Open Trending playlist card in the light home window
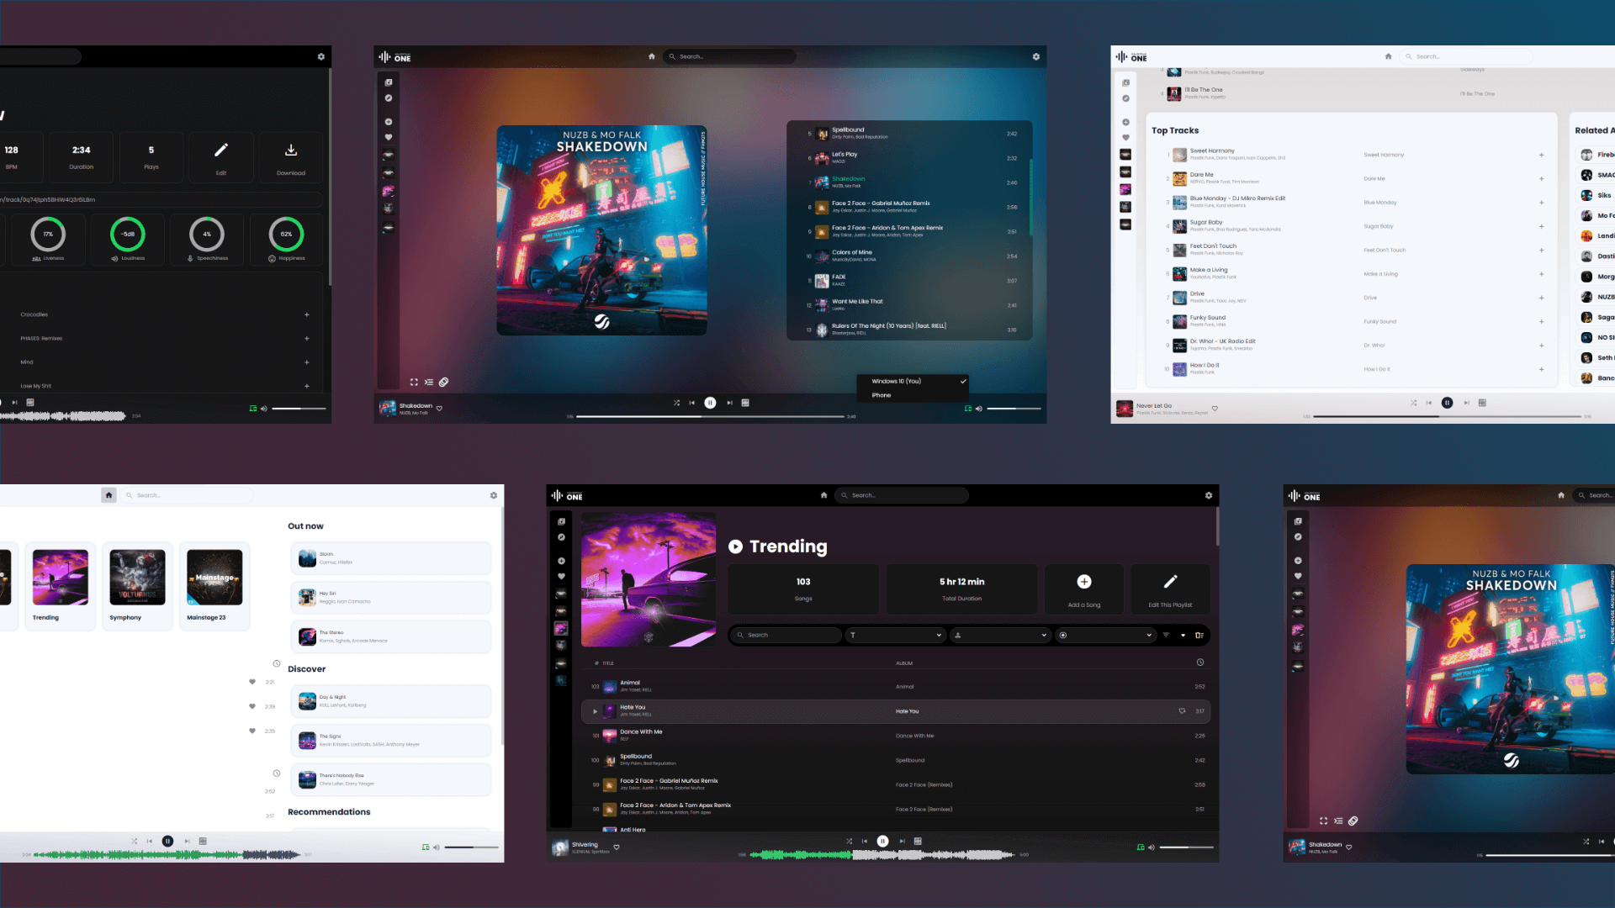Image resolution: width=1615 pixels, height=908 pixels. [60, 586]
